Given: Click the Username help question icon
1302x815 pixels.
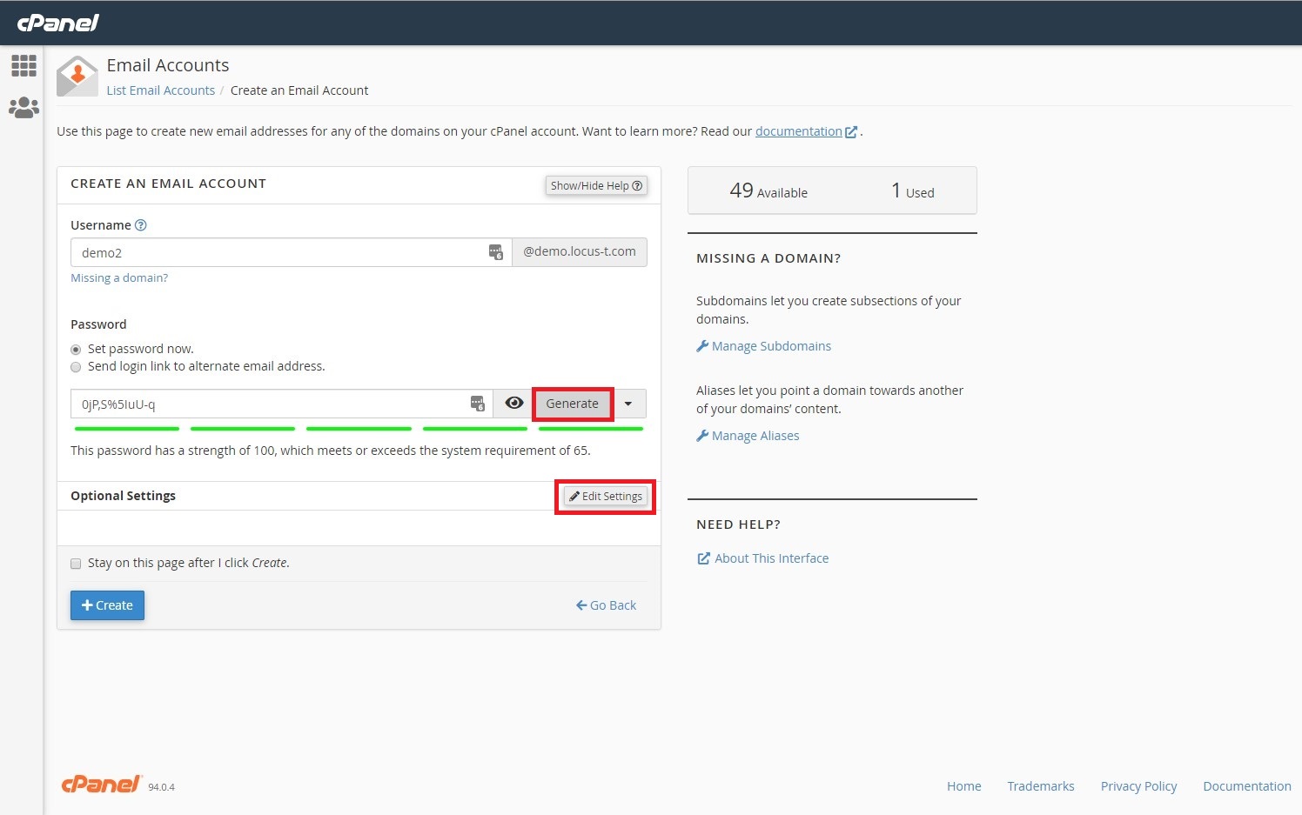Looking at the screenshot, I should 141,225.
